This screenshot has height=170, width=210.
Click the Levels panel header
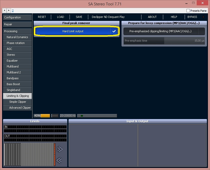click(x=35, y=121)
